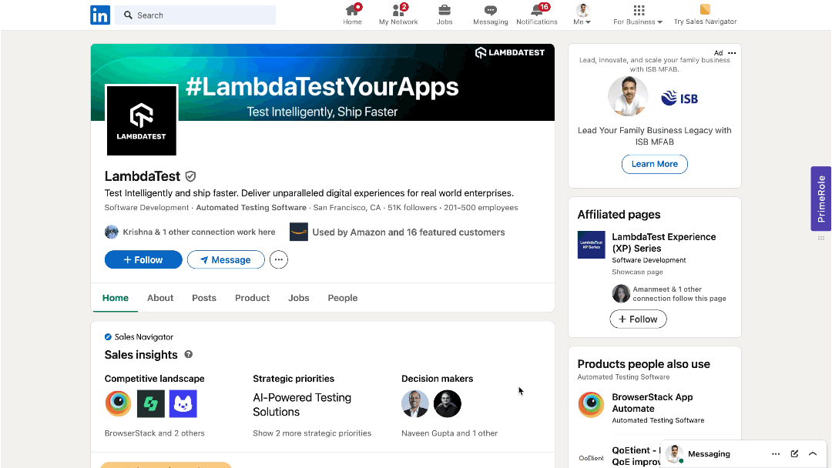Open the blue cat competitor logo
Screen dimensions: 832x468
pyautogui.click(x=183, y=404)
